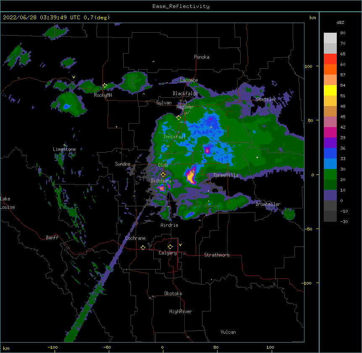Select the Innisfail label

tap(175, 137)
